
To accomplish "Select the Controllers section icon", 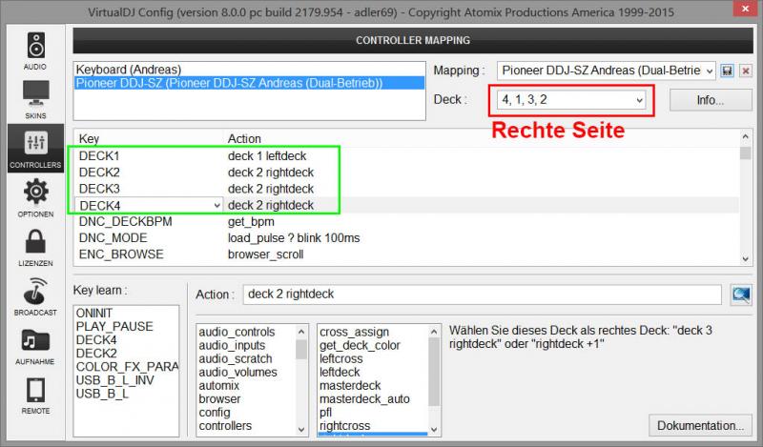I will [35, 149].
